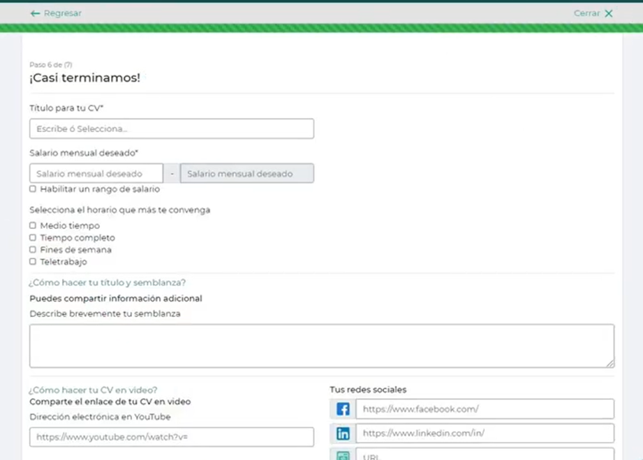Click the Selecciona el horario que más te convenga label

(x=120, y=210)
